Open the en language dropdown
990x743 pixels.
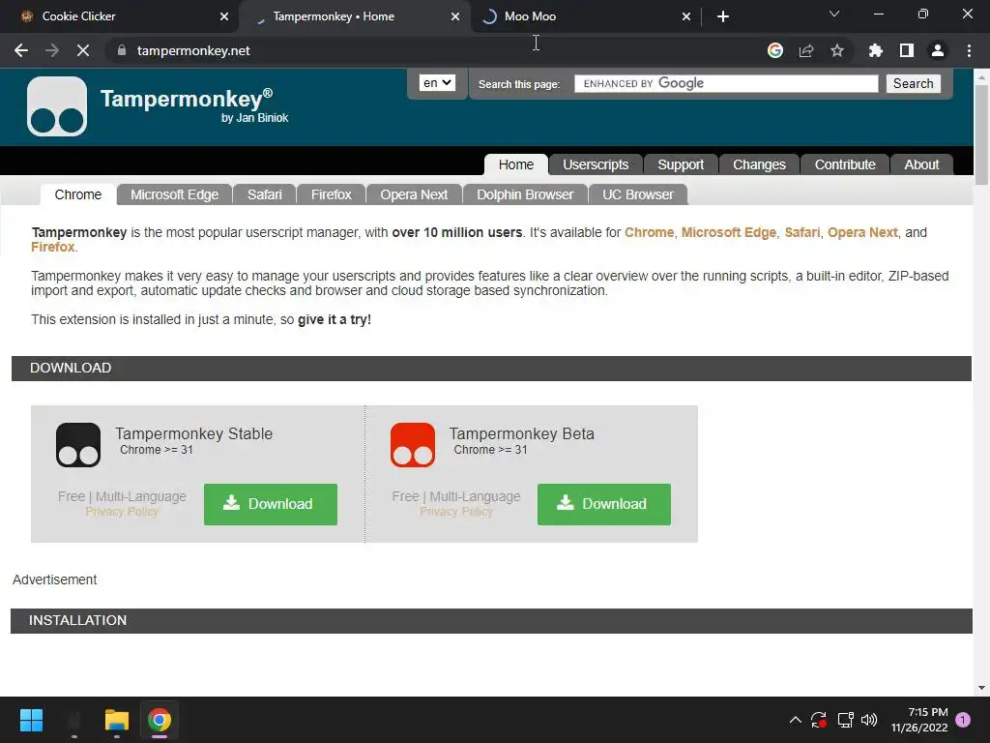click(x=437, y=83)
